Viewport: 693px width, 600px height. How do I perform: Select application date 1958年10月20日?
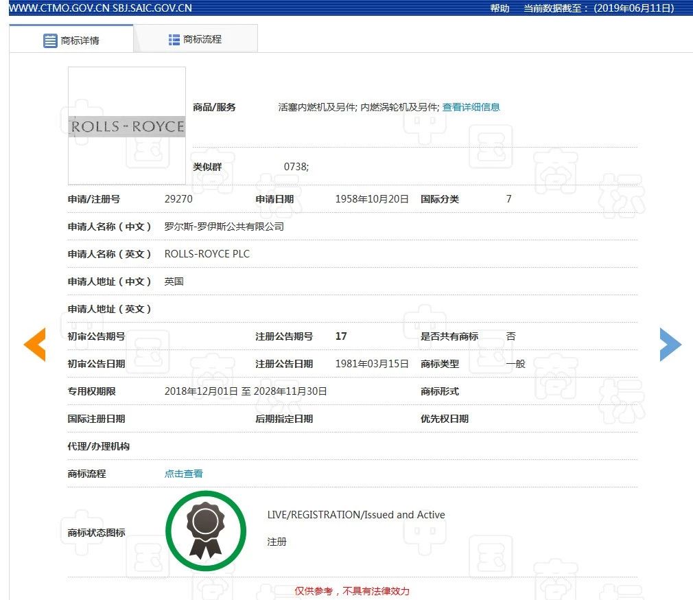(372, 199)
